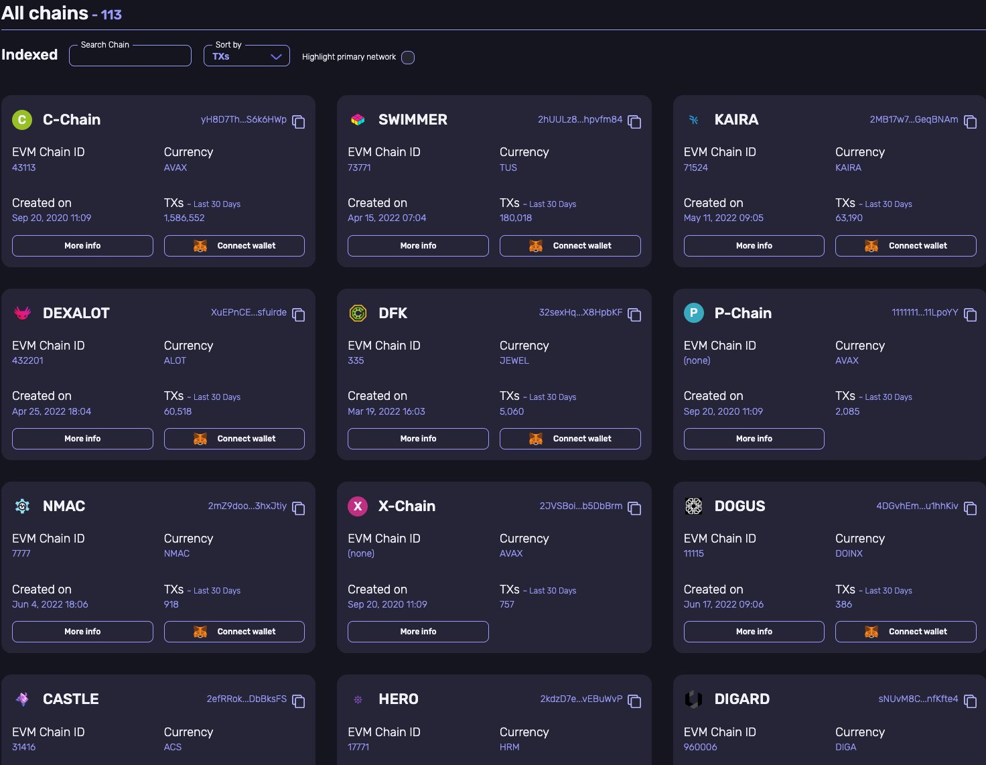Viewport: 986px width, 765px height.
Task: Copy the DOGUS chain ID
Action: [970, 508]
